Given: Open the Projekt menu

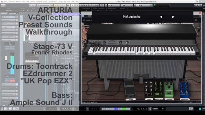Looking at the screenshot, I should 18,2.
